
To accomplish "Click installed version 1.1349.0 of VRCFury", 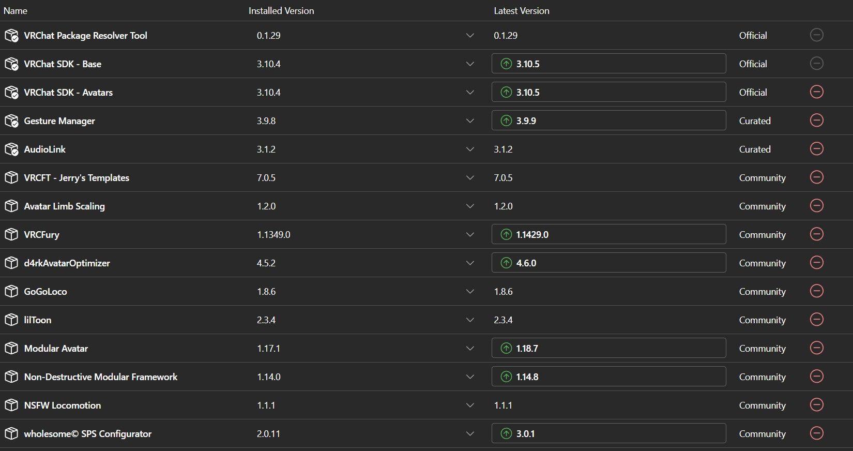I will point(273,235).
